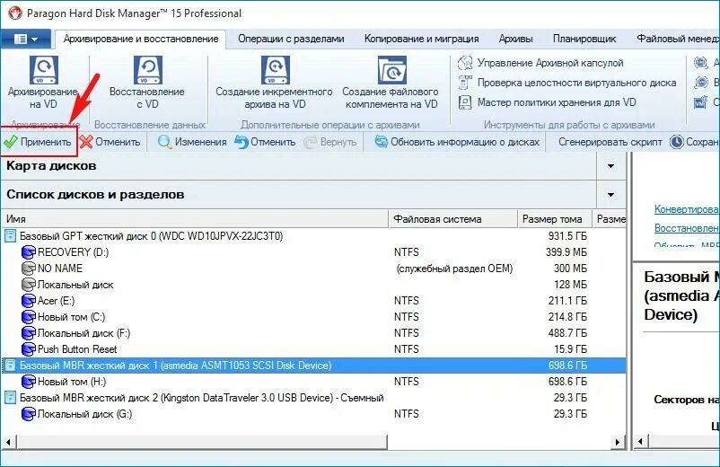Click the 15.9 ГБ size value

[x=570, y=349]
